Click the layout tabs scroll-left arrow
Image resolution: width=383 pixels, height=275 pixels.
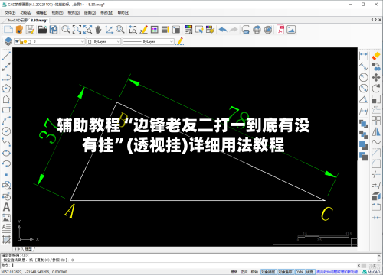coord(15,249)
